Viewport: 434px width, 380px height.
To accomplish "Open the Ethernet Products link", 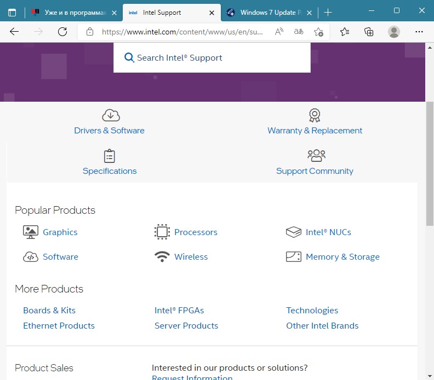I will (x=59, y=325).
